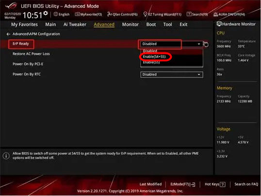Click the CPU temperature value 33°C
The width and height of the screenshot is (261, 196).
tap(241, 46)
